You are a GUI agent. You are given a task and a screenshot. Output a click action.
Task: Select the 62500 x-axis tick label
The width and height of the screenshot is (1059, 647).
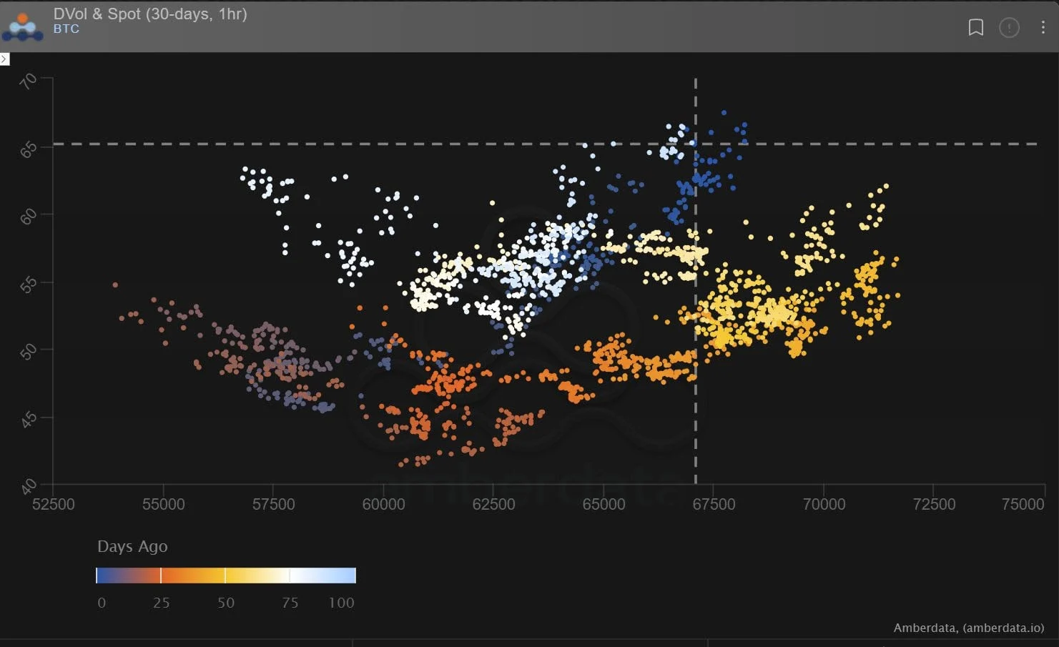494,504
